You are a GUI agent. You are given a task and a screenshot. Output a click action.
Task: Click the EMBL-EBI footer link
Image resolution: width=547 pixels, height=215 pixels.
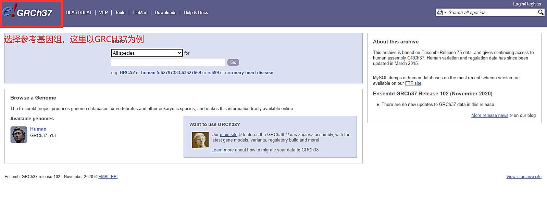[x=108, y=177]
